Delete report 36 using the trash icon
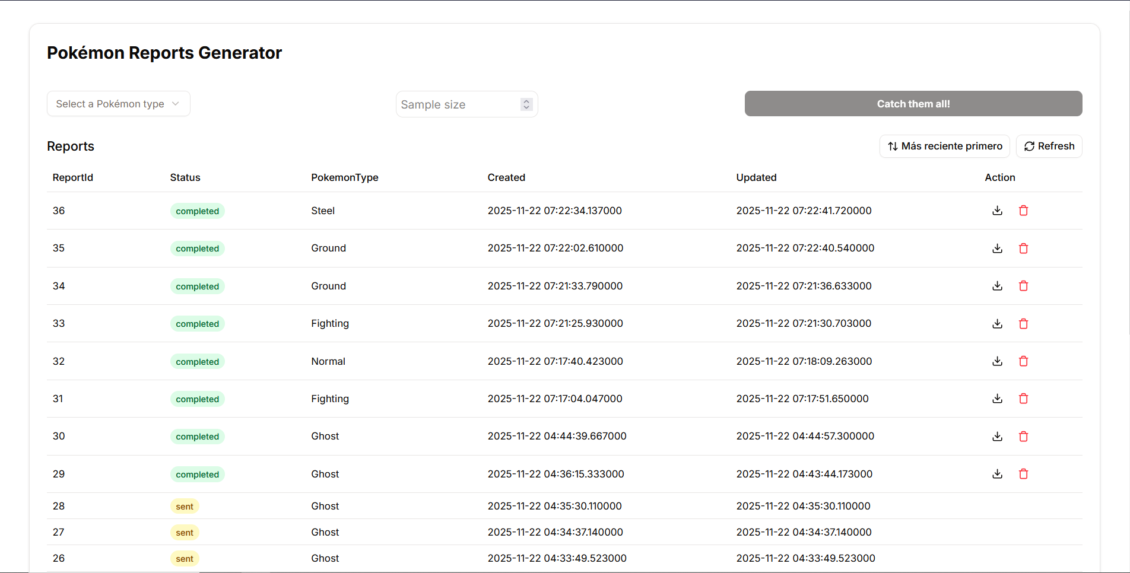Screen dimensions: 1130x573 tap(1023, 211)
